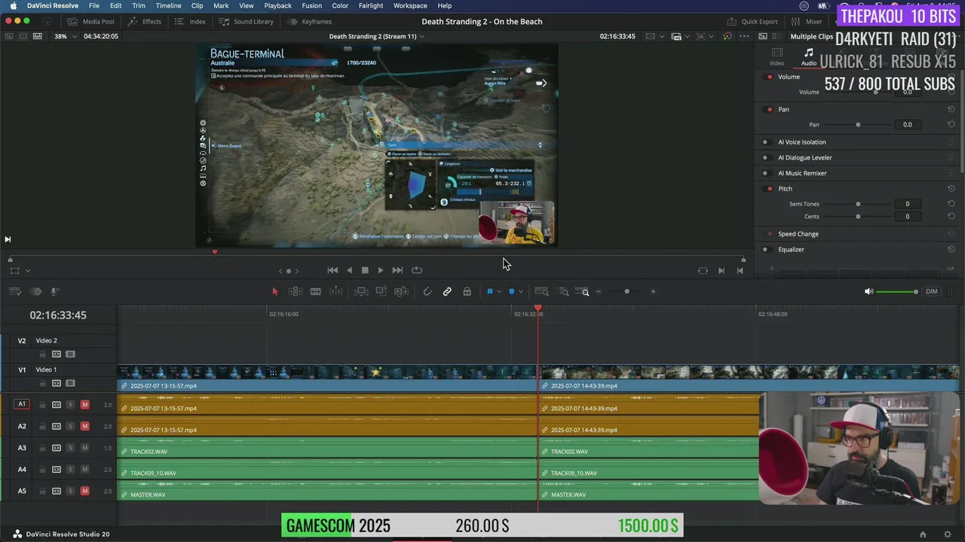Open the Effects panel
The height and width of the screenshot is (542, 965).
[145, 22]
